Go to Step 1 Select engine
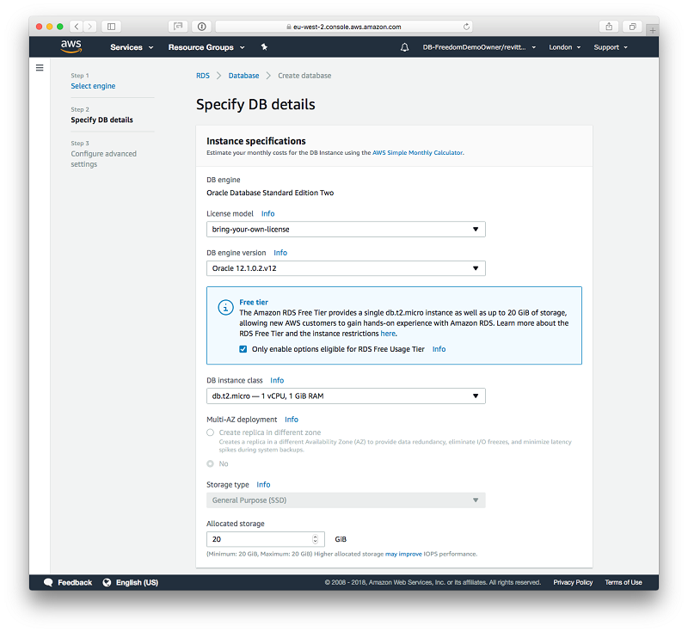This screenshot has width=688, height=632. coord(93,86)
